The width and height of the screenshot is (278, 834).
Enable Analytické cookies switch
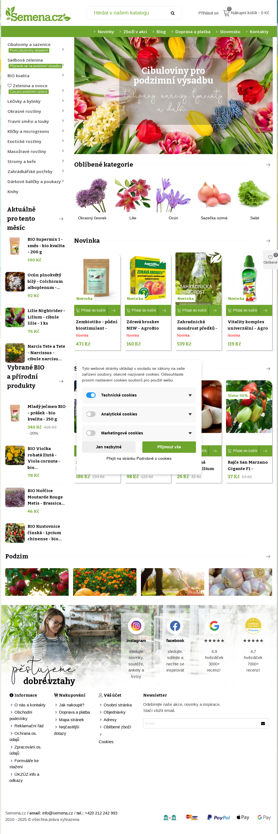pyautogui.click(x=91, y=414)
